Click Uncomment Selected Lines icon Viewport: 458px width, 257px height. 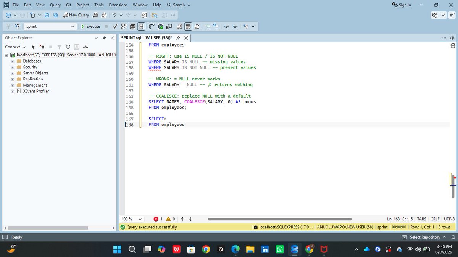click(216, 26)
